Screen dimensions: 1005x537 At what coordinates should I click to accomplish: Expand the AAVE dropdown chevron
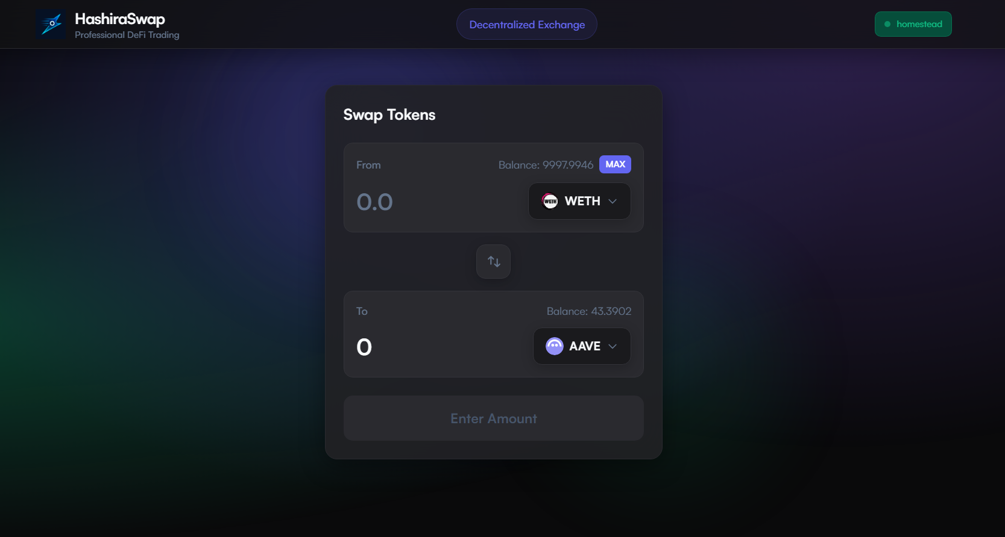coord(613,346)
